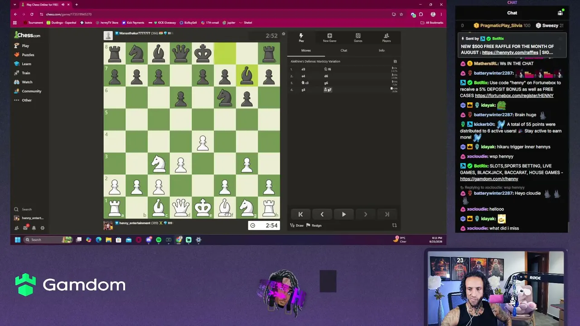
Task: Click opponent avatar of Manasthakur7777777
Action: coord(108,36)
